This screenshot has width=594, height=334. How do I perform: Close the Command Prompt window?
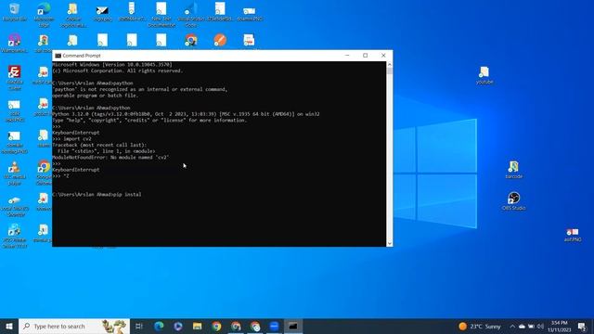(x=383, y=56)
